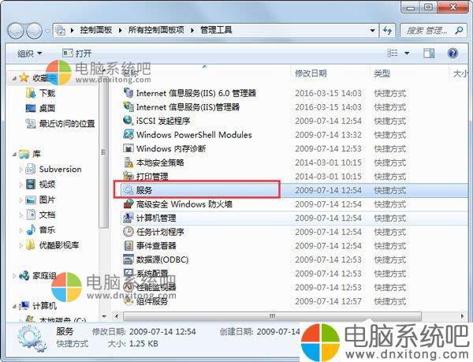473x362 pixels.
Task: Select the iSCSI 发起程序 icon
Action: point(129,121)
